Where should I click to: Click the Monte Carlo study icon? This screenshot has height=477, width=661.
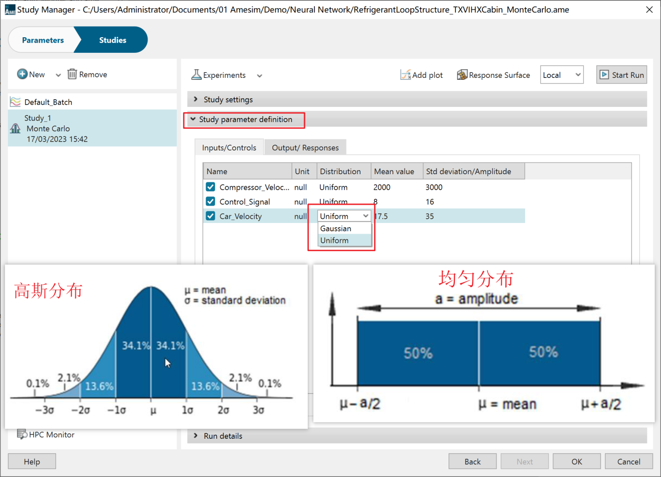[x=15, y=128]
